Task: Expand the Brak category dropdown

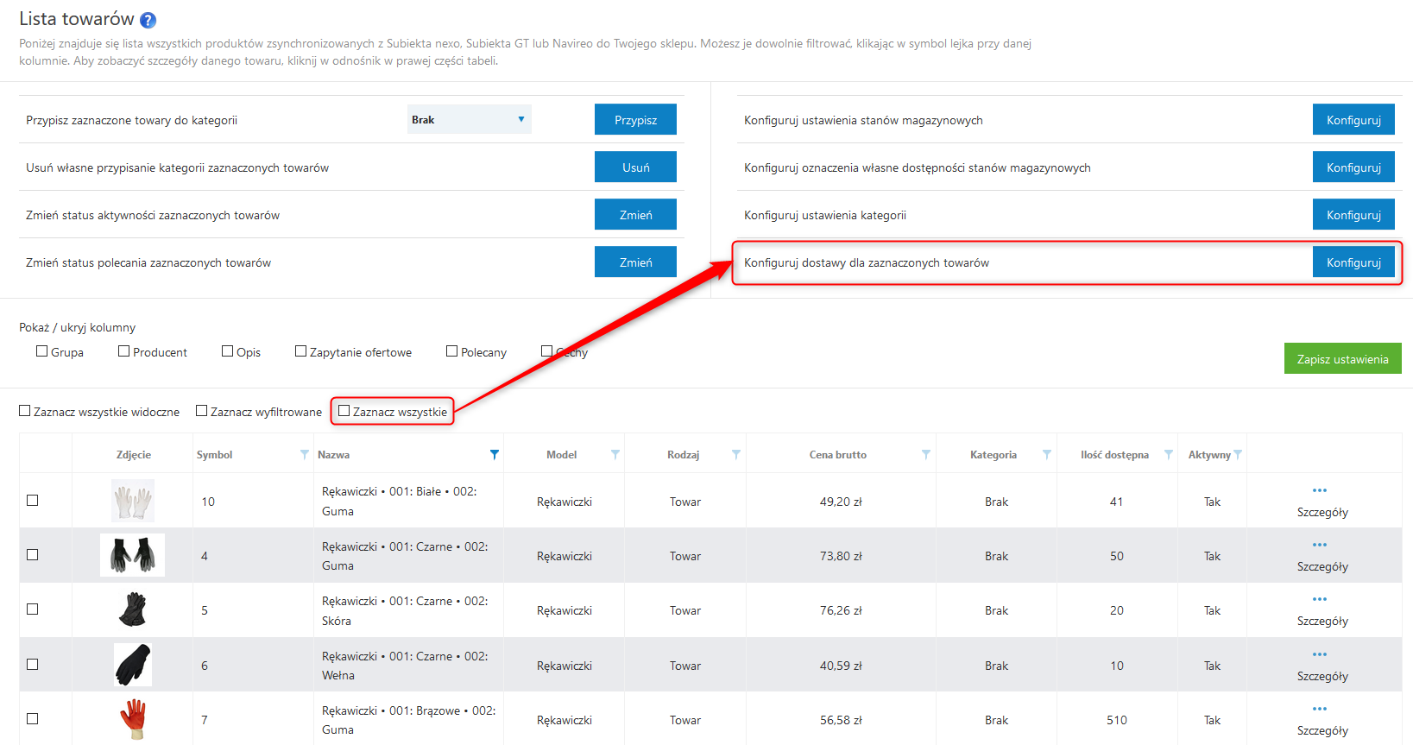Action: 469,120
